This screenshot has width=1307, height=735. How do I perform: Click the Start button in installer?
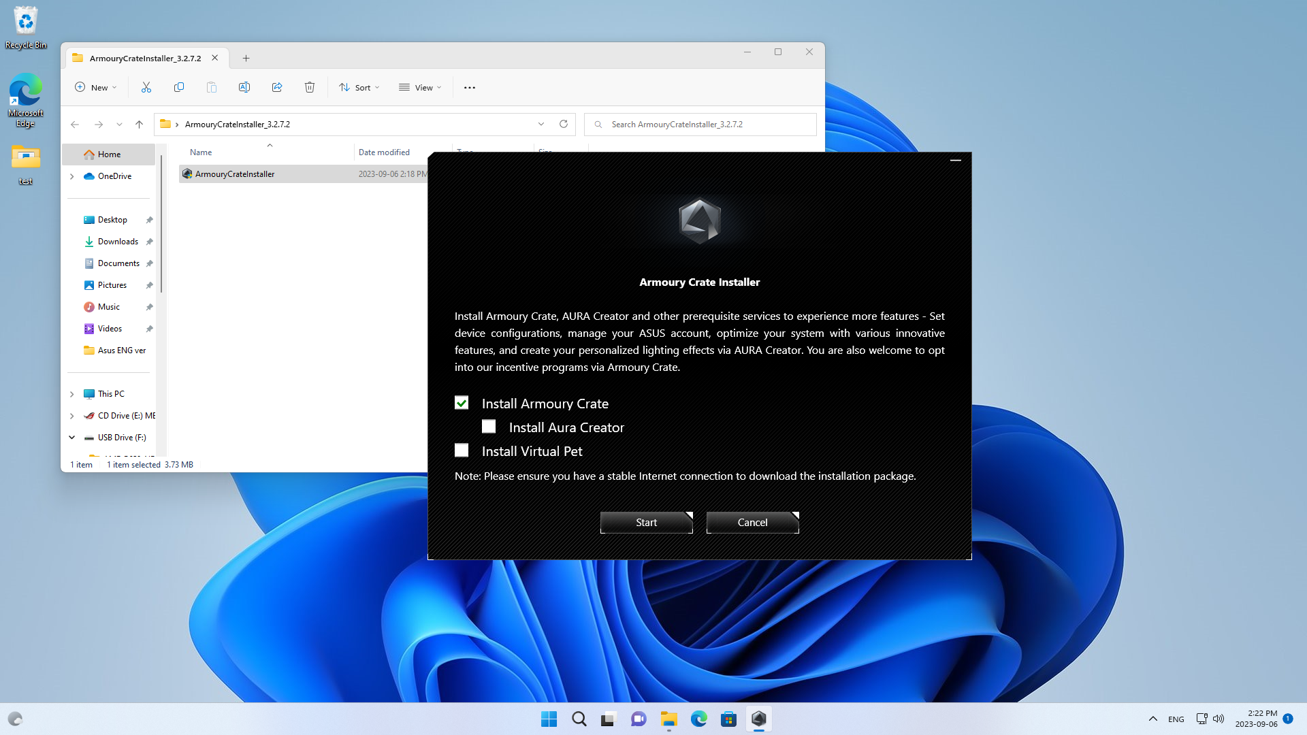point(646,523)
